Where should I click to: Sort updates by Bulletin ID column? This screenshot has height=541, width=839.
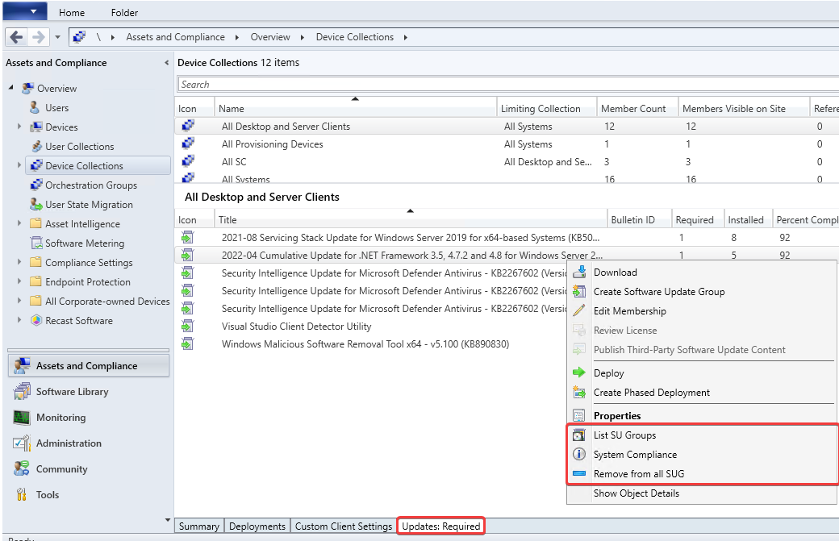point(639,220)
